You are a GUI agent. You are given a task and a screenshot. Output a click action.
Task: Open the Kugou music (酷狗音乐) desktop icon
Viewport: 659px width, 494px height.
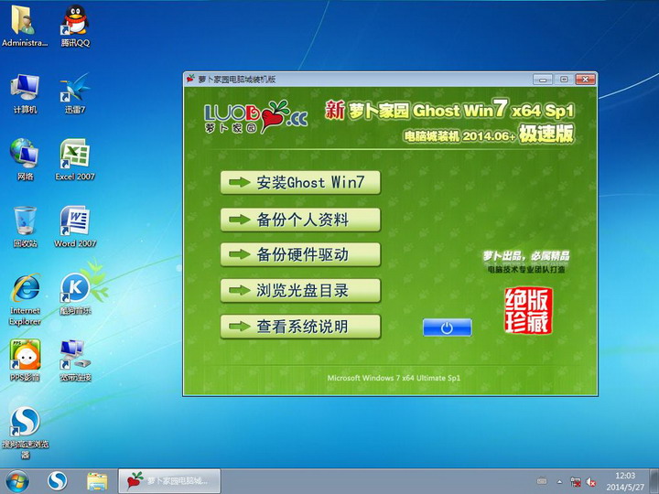coord(75,289)
